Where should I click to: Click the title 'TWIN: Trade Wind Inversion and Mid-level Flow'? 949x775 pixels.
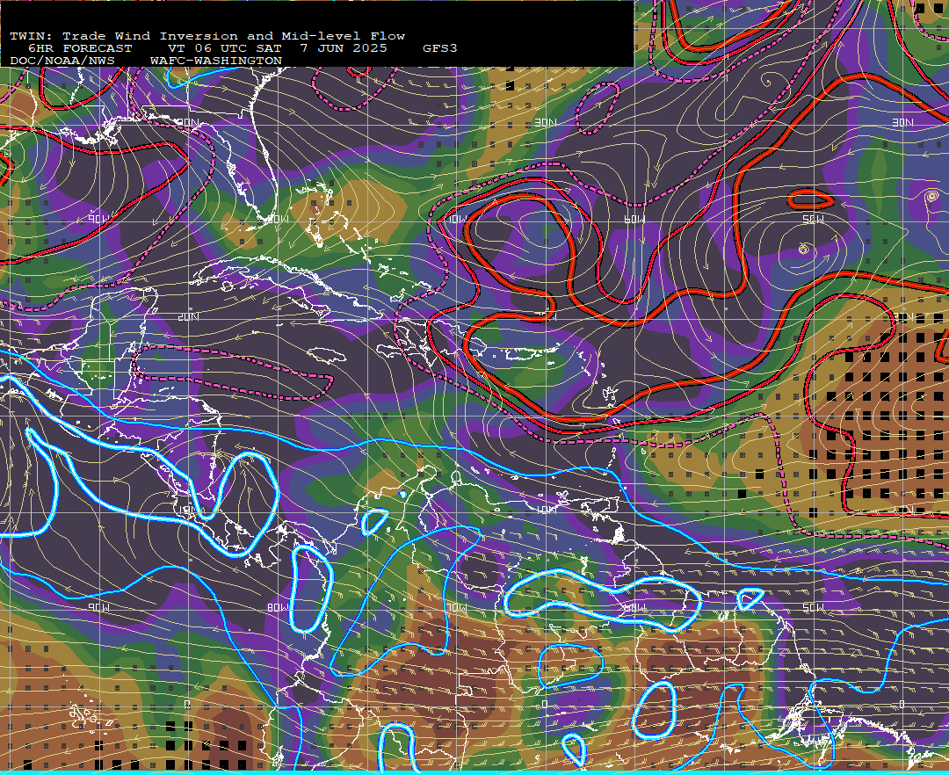[x=207, y=36]
